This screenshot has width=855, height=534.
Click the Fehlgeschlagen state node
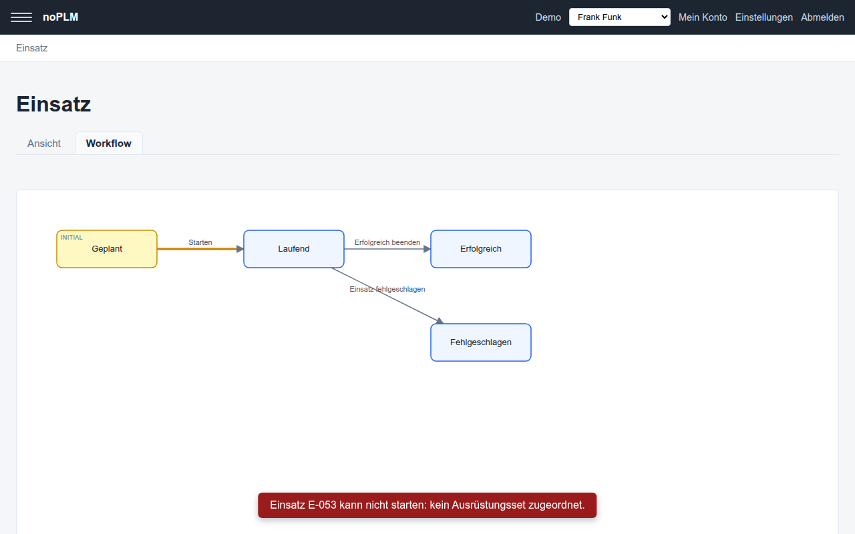point(481,342)
